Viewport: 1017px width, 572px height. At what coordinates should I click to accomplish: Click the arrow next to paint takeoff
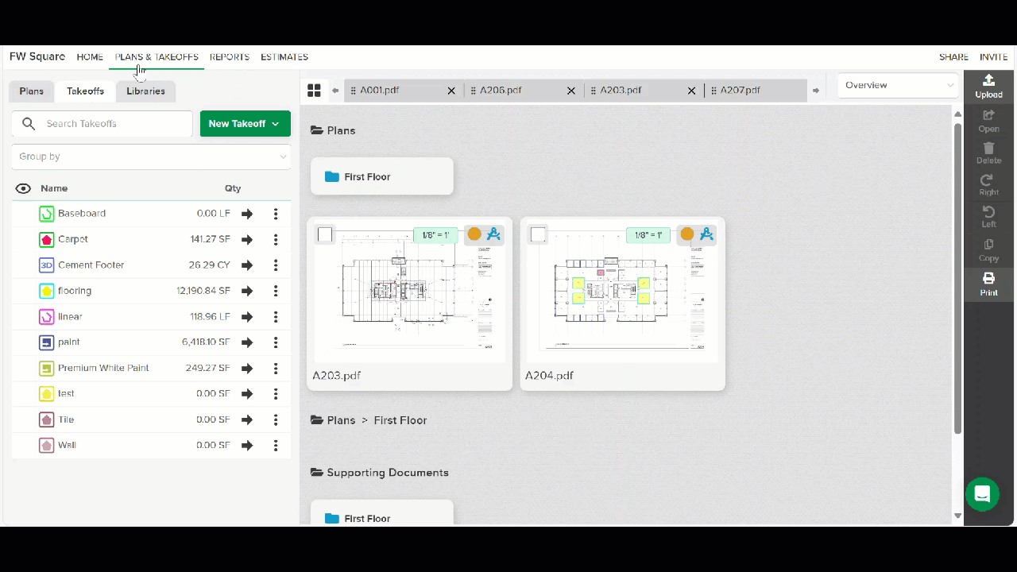(247, 342)
